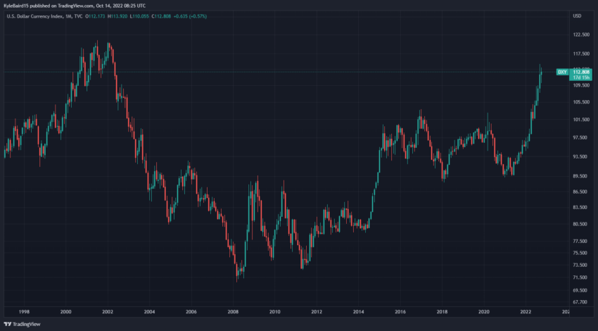This screenshot has width=598, height=331.
Task: Select the 2008 marker on time axis
Action: coord(233,312)
